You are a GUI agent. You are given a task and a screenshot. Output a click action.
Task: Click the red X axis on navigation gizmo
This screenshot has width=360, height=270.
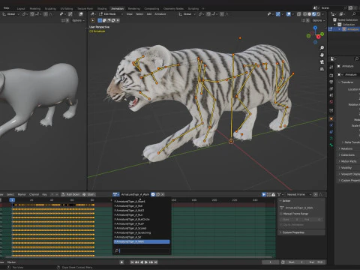(319, 37)
